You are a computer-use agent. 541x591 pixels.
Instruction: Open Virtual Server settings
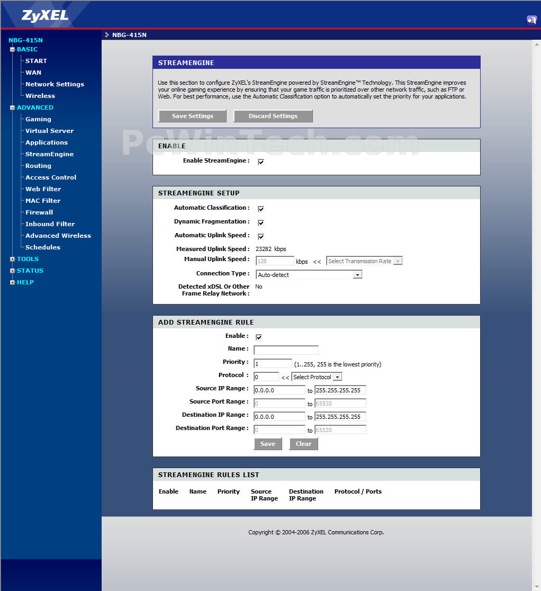click(x=49, y=131)
